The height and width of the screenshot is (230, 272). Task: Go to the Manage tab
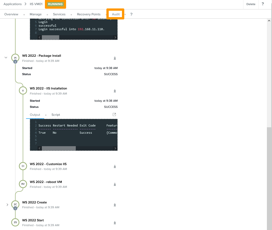pyautogui.click(x=35, y=14)
